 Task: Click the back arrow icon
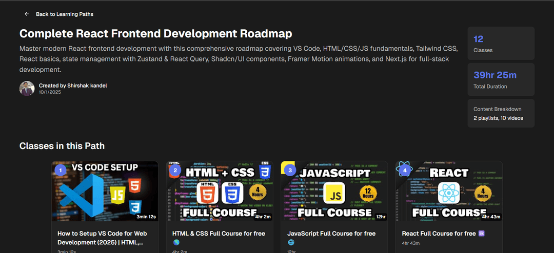[x=27, y=14]
